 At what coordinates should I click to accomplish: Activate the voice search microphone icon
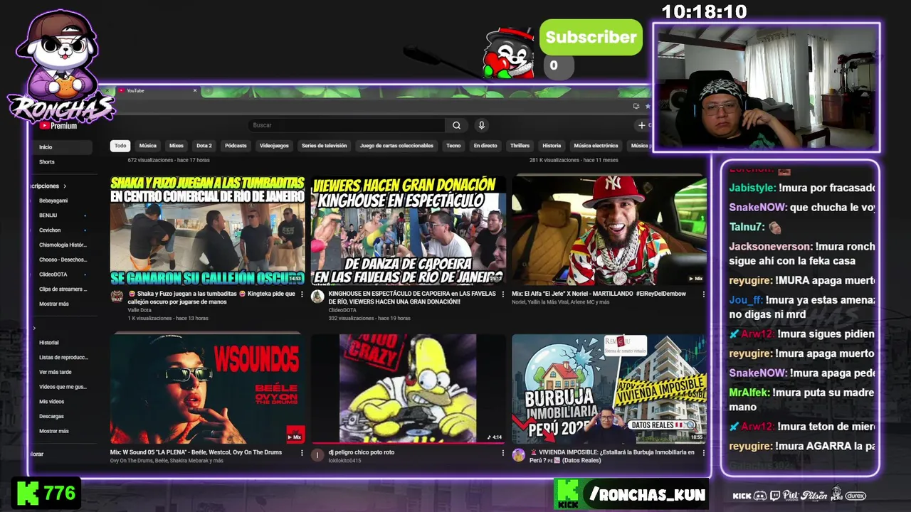[x=482, y=125]
